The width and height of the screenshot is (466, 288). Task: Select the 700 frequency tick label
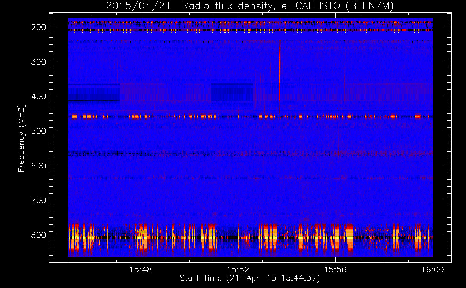39,200
